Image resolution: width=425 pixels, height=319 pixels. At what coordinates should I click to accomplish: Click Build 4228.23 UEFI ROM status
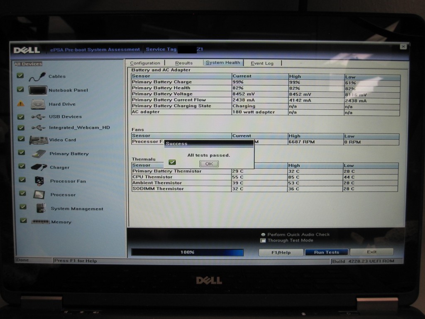click(363, 261)
